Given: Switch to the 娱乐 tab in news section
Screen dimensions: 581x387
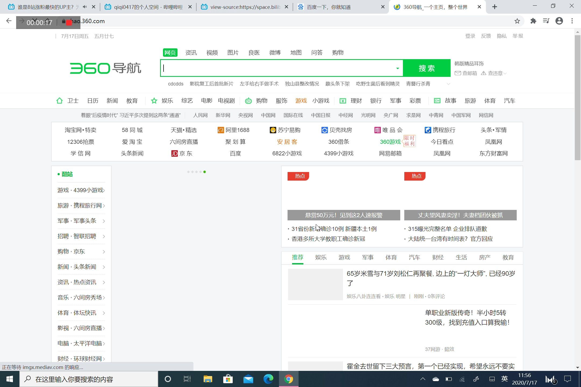Looking at the screenshot, I should pos(321,257).
